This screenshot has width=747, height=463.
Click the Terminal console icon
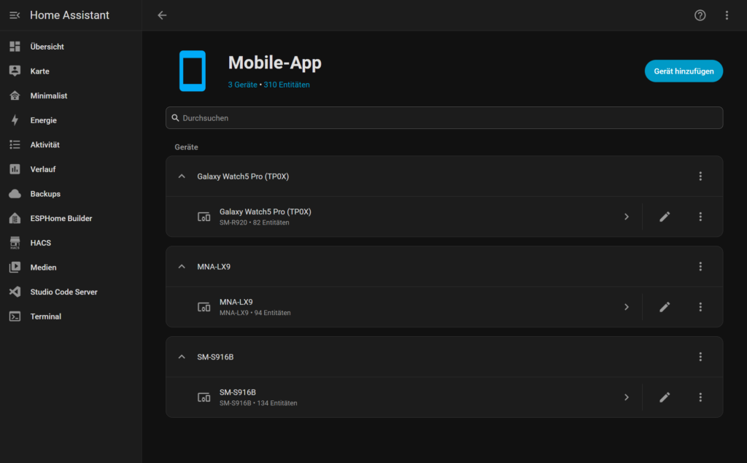[x=15, y=316]
